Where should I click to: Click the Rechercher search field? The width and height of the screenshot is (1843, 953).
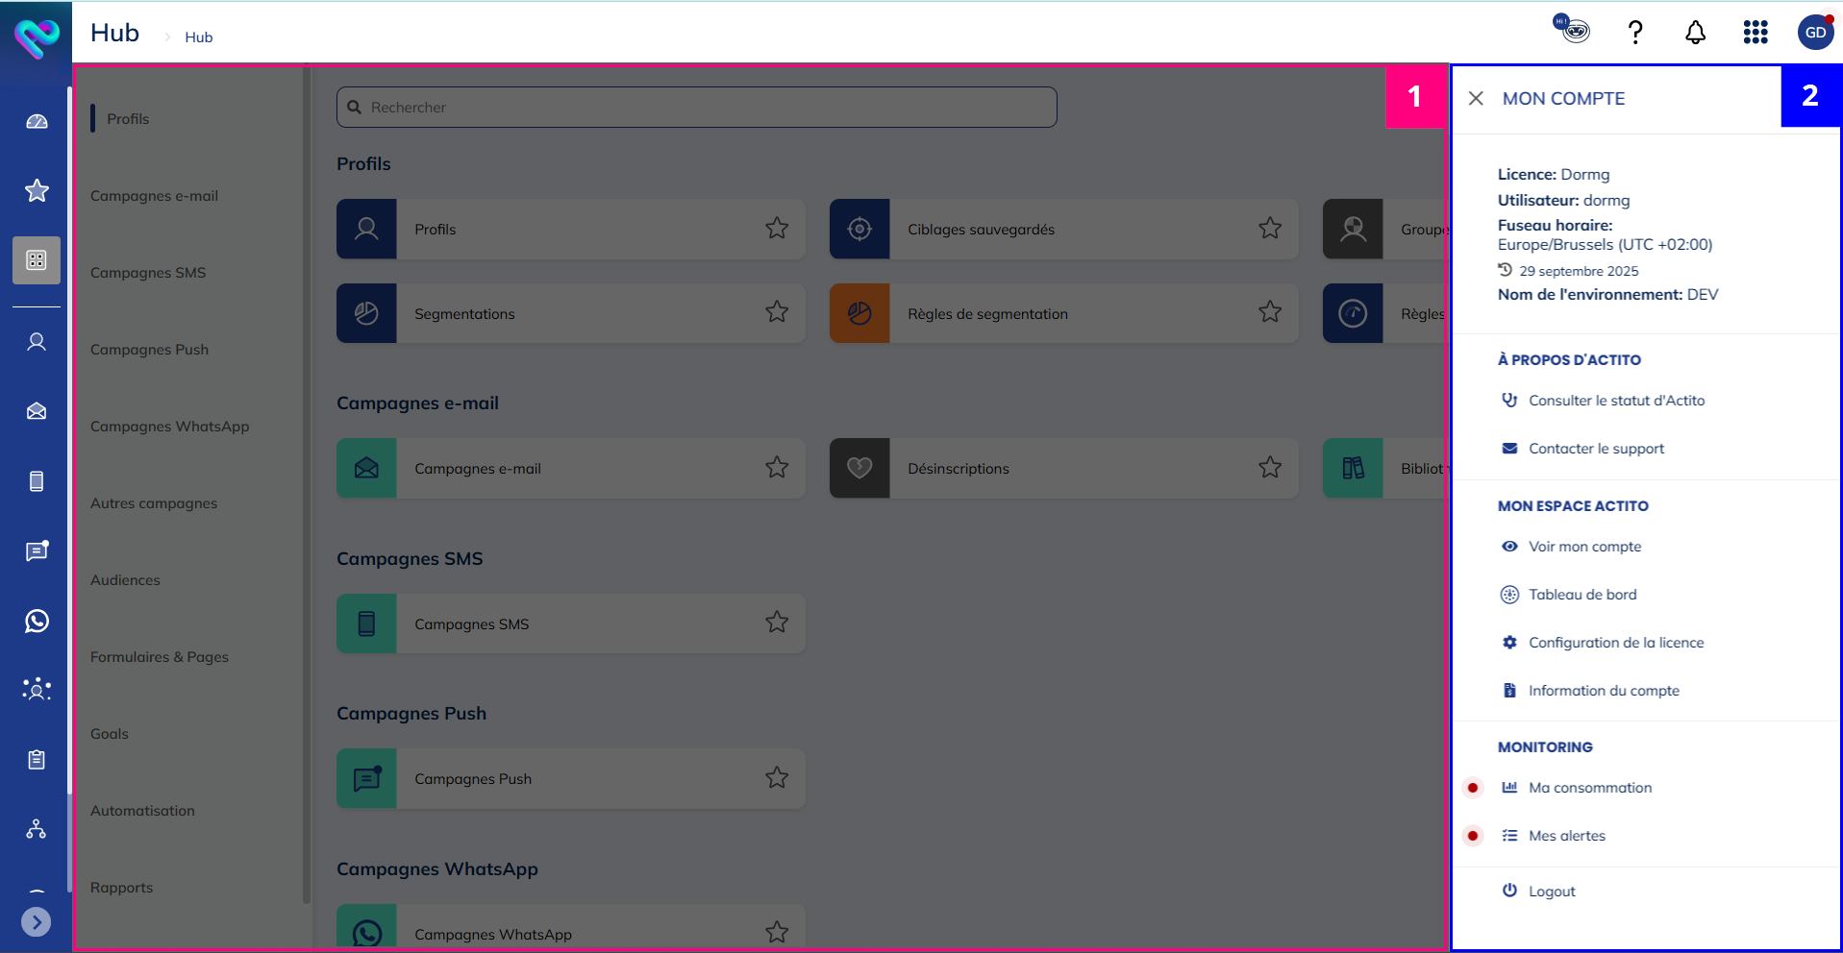[x=697, y=108]
